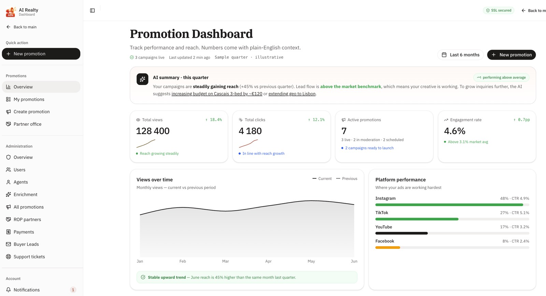This screenshot has width=546, height=296.
Task: Click the New promotion button in the header
Action: point(511,55)
